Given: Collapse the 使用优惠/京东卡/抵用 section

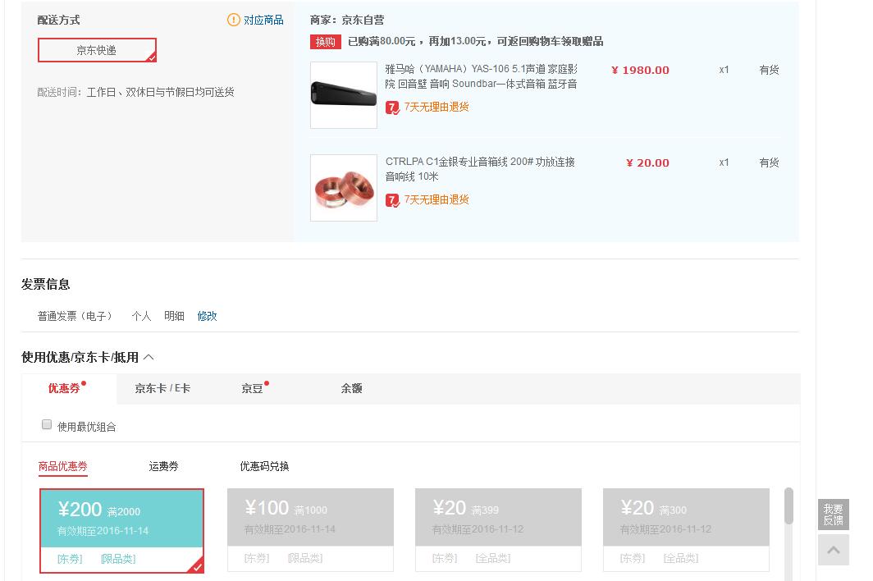Looking at the screenshot, I should click(x=149, y=357).
